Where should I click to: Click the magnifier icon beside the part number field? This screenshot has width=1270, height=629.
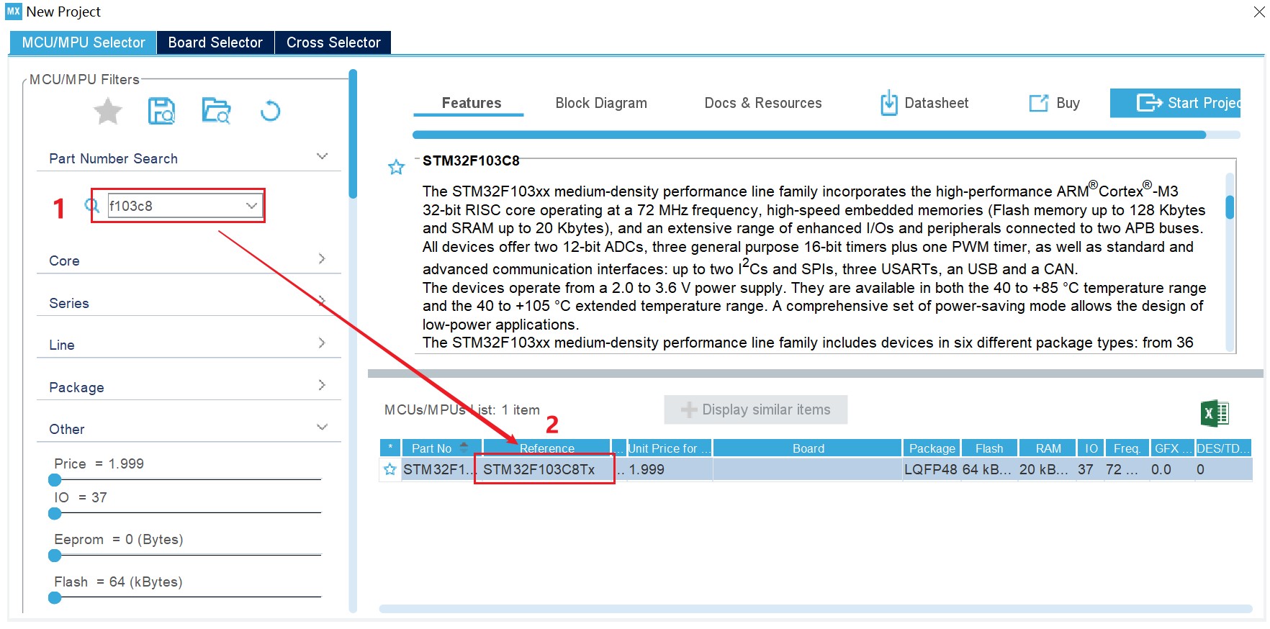tap(92, 206)
